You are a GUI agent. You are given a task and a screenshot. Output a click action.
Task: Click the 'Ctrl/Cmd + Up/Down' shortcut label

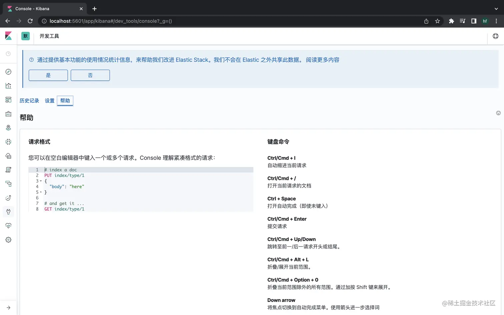click(292, 239)
